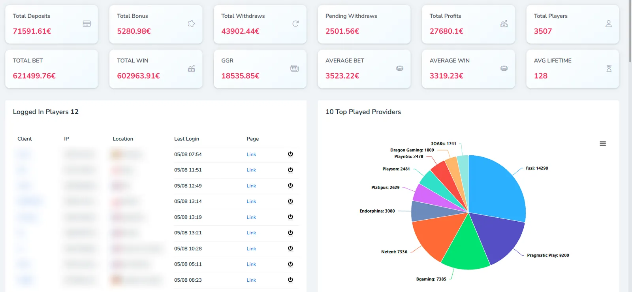The image size is (632, 292).
Task: Open Link for the 05/08 13:14 login
Action: click(251, 202)
